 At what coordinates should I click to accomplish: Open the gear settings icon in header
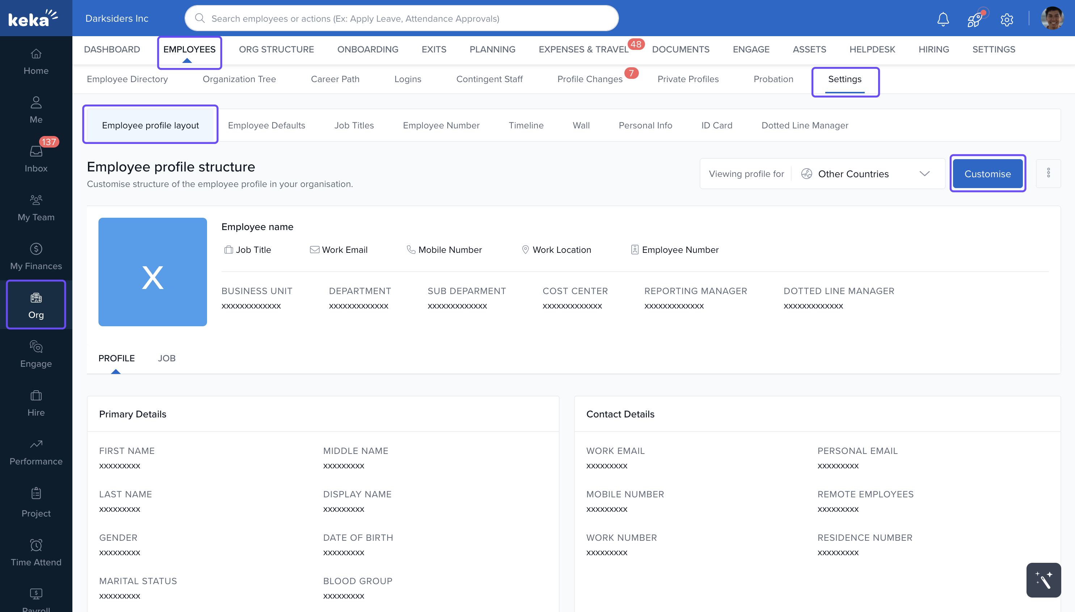click(1007, 19)
